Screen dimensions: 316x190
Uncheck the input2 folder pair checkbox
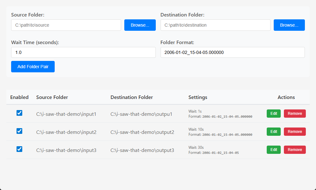[19, 131]
